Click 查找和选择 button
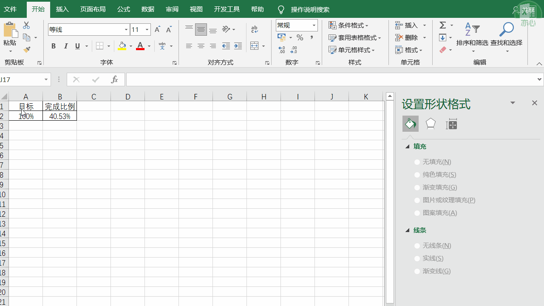 click(x=506, y=37)
